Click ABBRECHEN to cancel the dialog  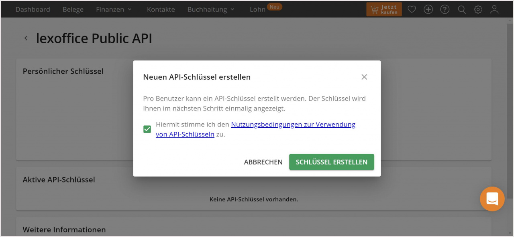(263, 162)
